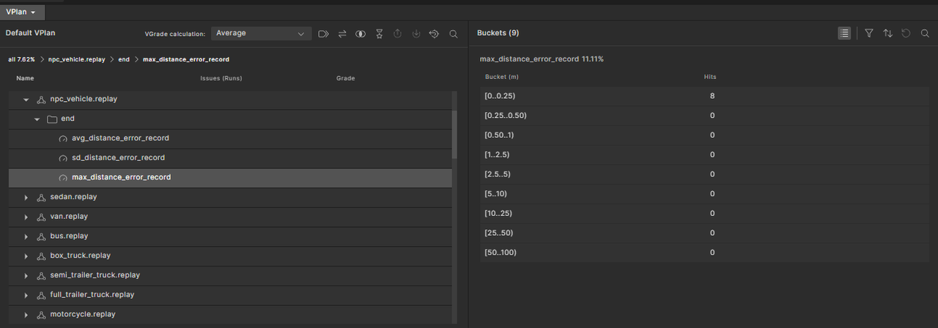Open the filter in Buckets panel

click(x=869, y=33)
